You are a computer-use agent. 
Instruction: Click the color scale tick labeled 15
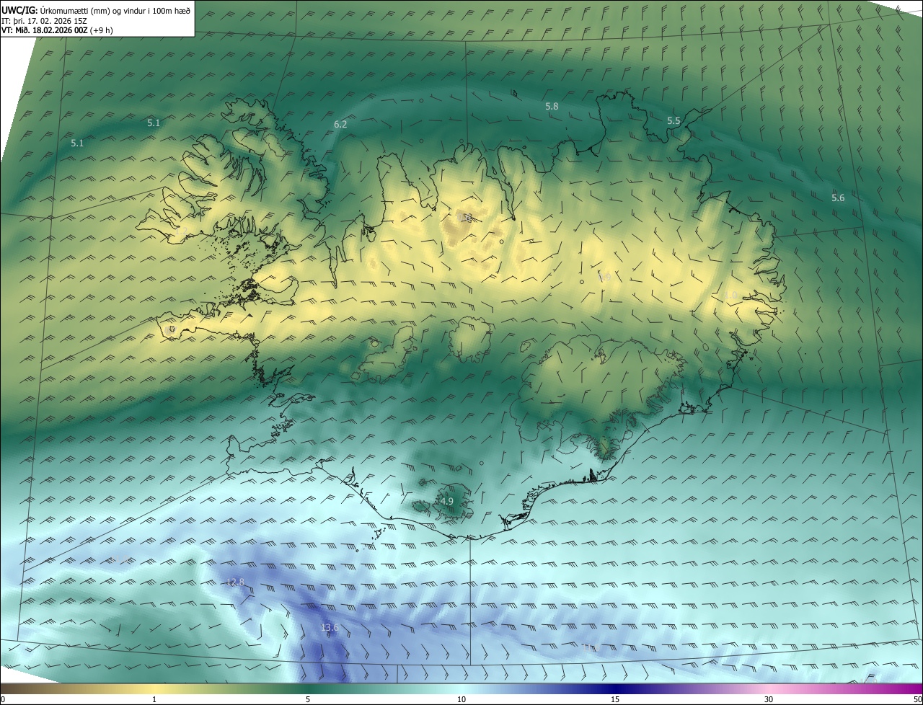[615, 699]
